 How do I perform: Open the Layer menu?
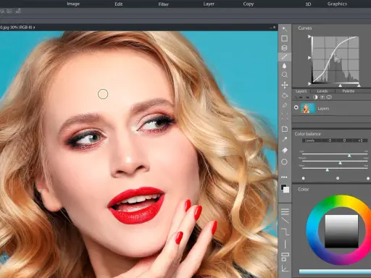point(209,4)
